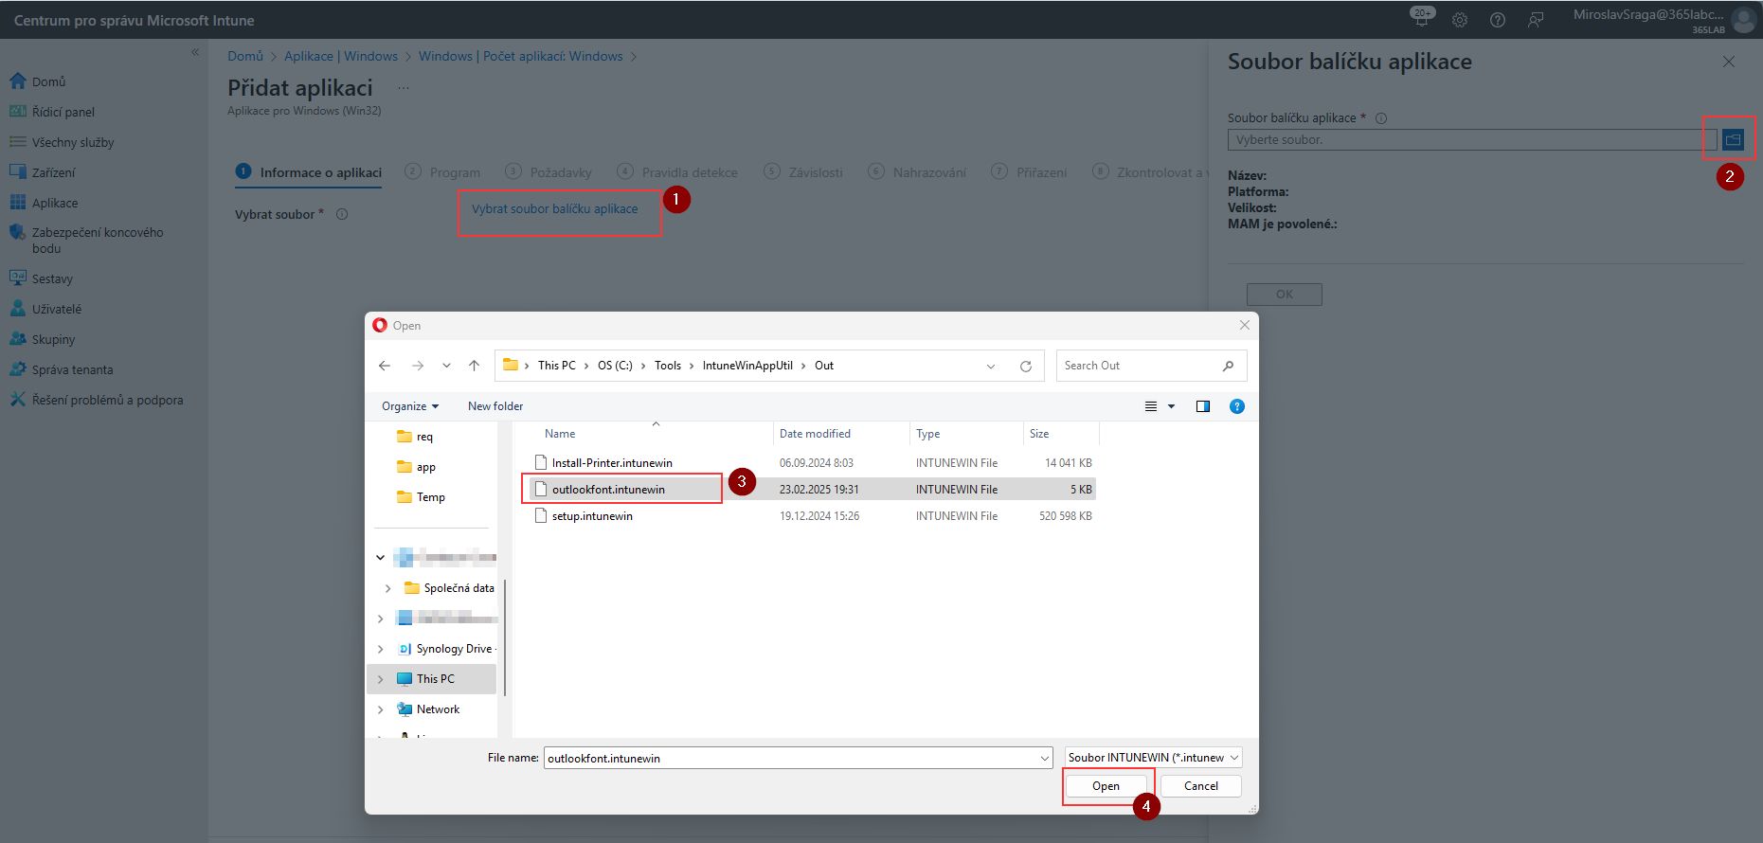Select the Pravidla detekce step tab
The image size is (1763, 843).
(x=677, y=172)
